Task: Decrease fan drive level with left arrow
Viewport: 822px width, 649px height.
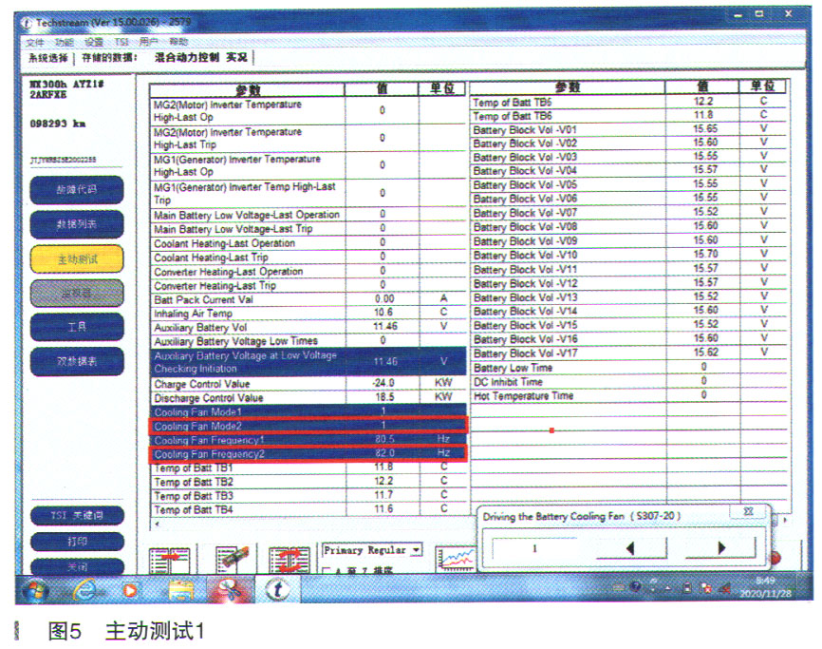Action: pos(631,549)
